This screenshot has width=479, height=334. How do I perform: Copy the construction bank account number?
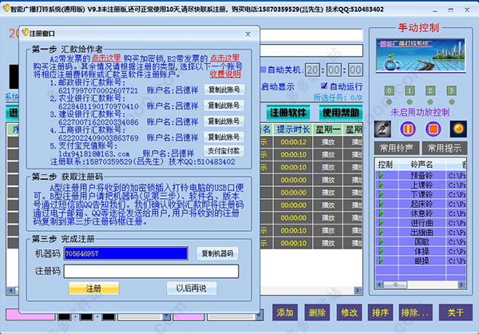pyautogui.click(x=224, y=121)
